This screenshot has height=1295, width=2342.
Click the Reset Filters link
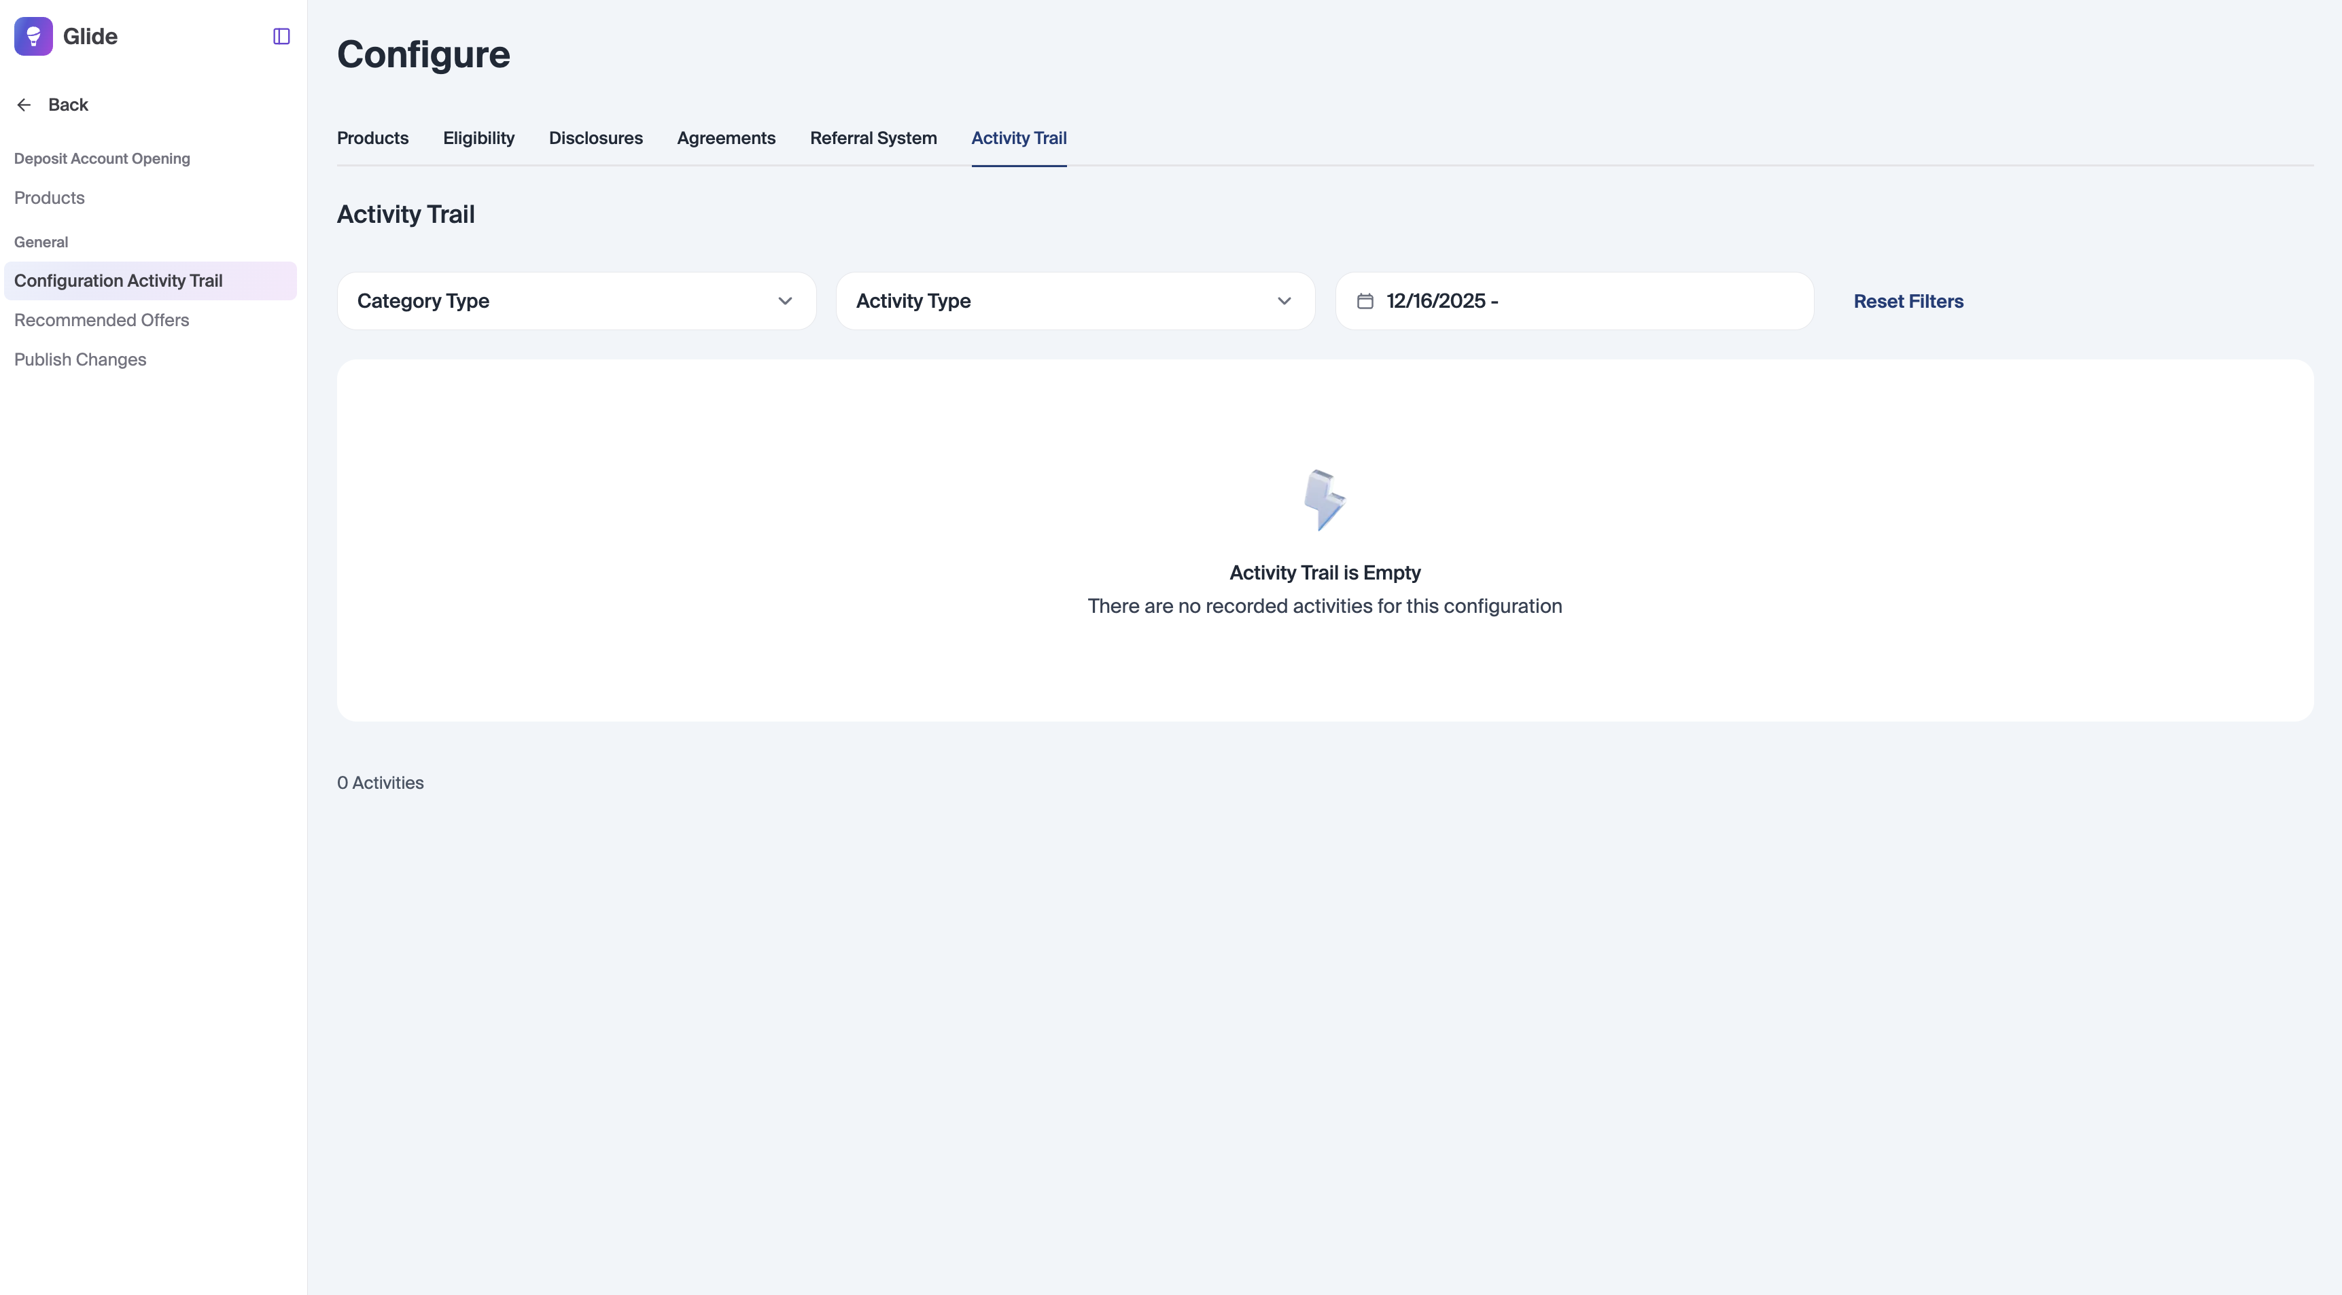point(1908,301)
